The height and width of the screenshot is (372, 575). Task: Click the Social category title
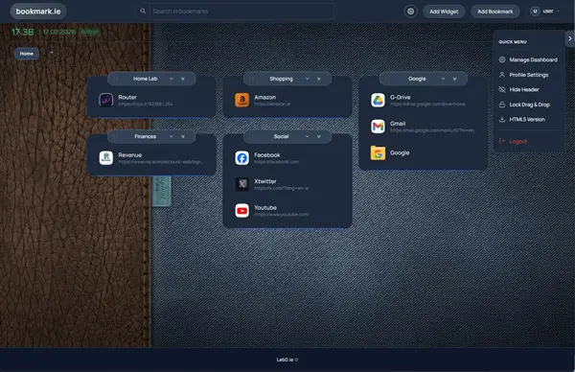coord(281,136)
